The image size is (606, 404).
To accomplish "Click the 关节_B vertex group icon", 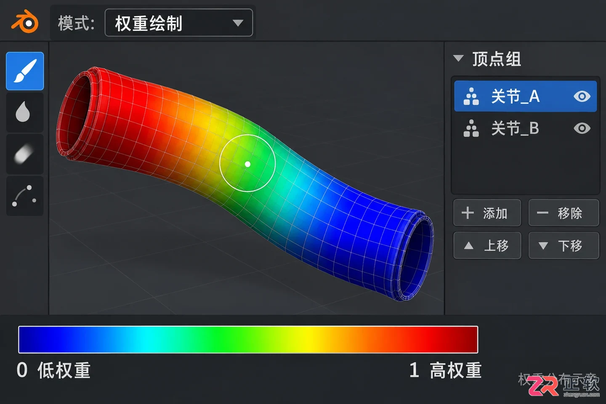I will coord(471,128).
